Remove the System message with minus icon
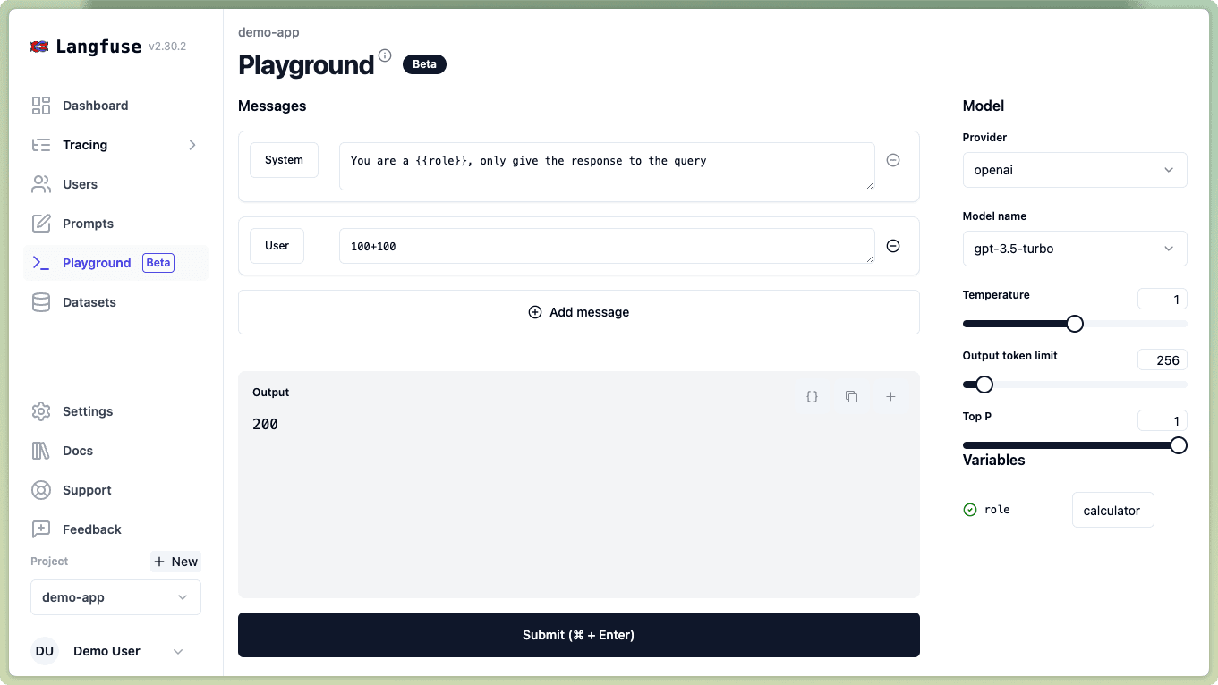1218x685 pixels. pos(892,159)
